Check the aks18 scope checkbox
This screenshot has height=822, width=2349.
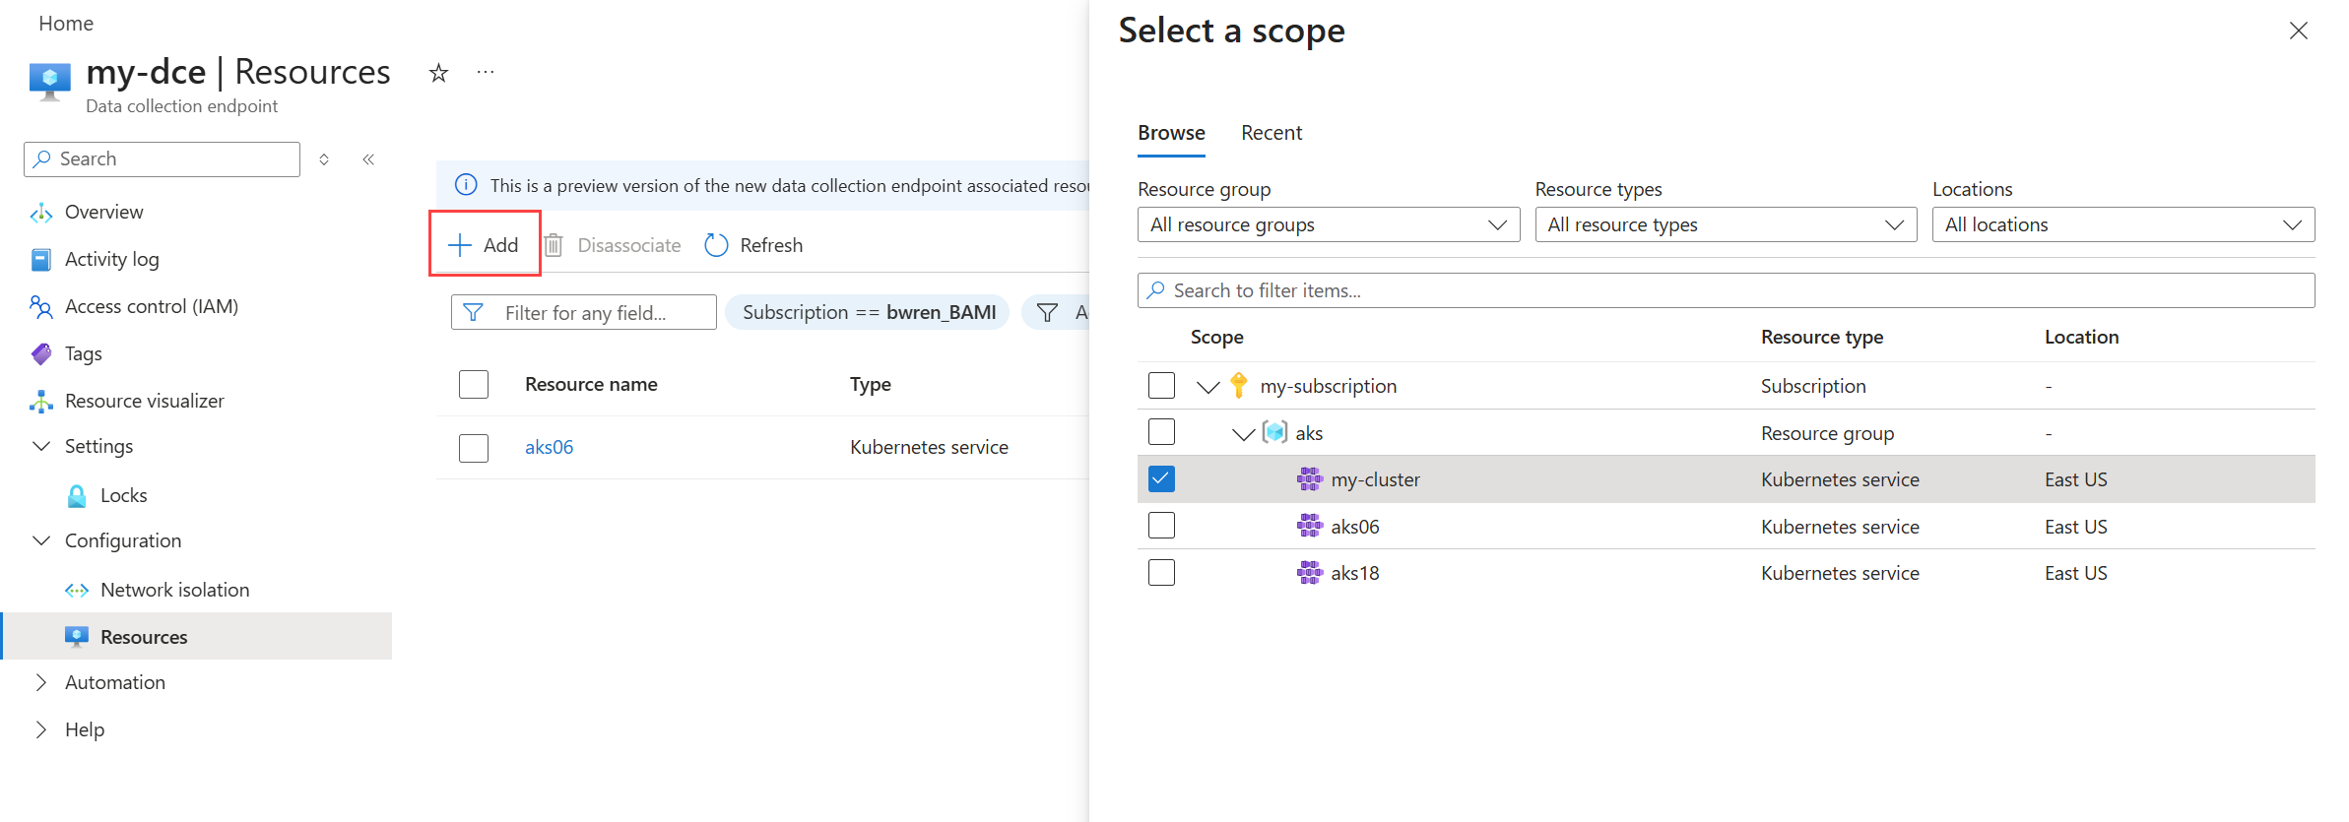(1162, 573)
